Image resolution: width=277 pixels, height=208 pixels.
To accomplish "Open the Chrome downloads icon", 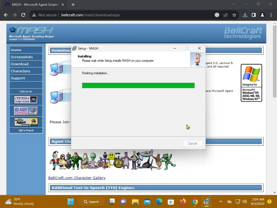I will tap(245, 15).
